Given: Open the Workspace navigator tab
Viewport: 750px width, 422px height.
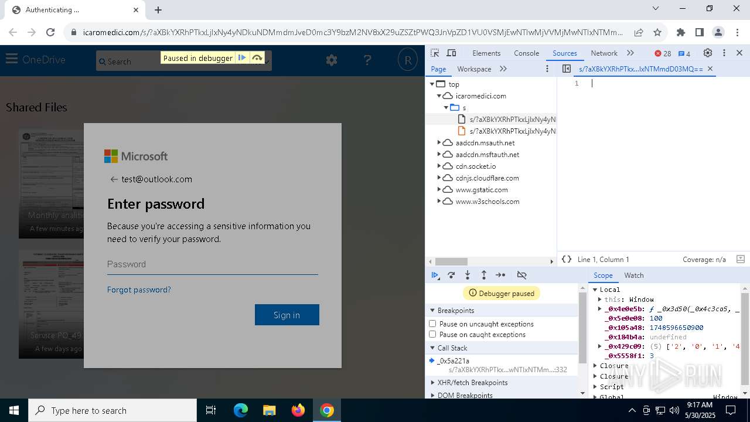Looking at the screenshot, I should pos(474,69).
